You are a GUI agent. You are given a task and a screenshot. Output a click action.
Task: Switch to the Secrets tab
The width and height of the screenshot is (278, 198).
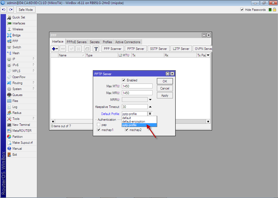click(x=94, y=42)
